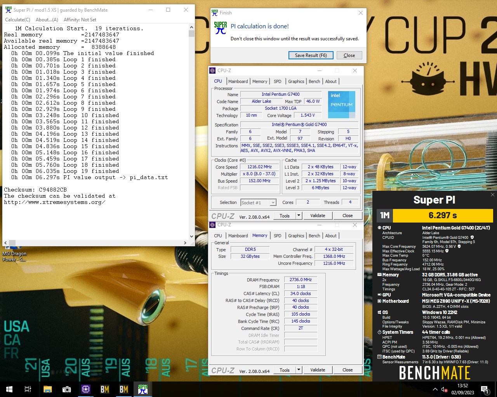
Task: Show hidden system tray icons
Action: pyautogui.click(x=435, y=389)
